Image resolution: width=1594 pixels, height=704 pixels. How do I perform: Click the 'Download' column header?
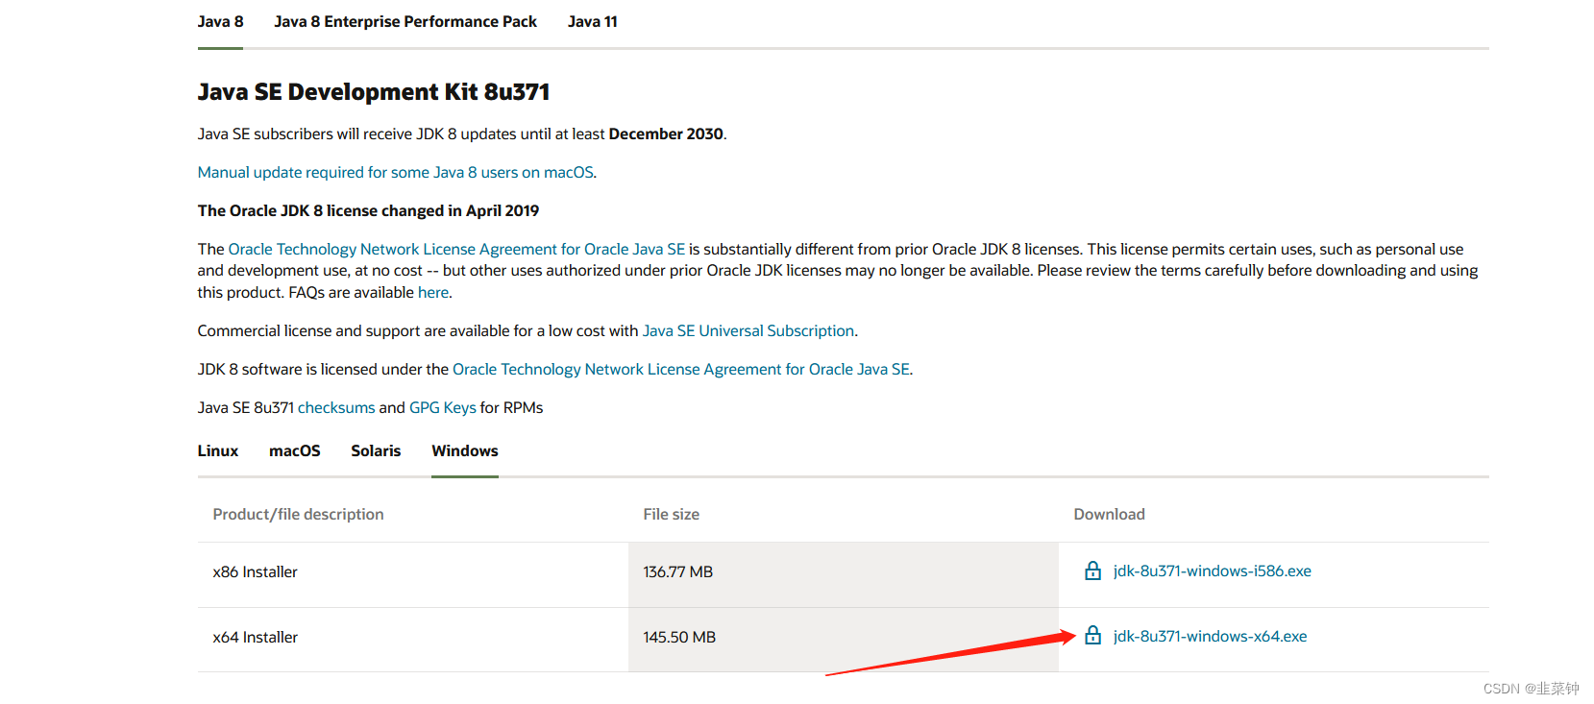[1110, 514]
